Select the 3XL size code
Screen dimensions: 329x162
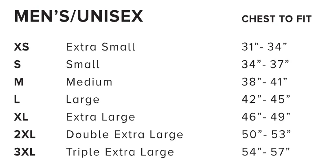[24, 152]
